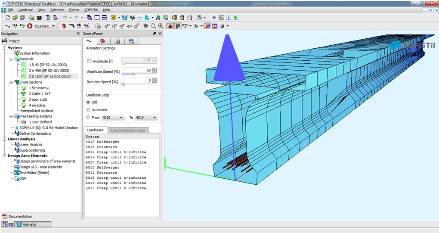Collapse the Prestressing systems tree node
The width and height of the screenshot is (439, 233).
coord(11,116)
